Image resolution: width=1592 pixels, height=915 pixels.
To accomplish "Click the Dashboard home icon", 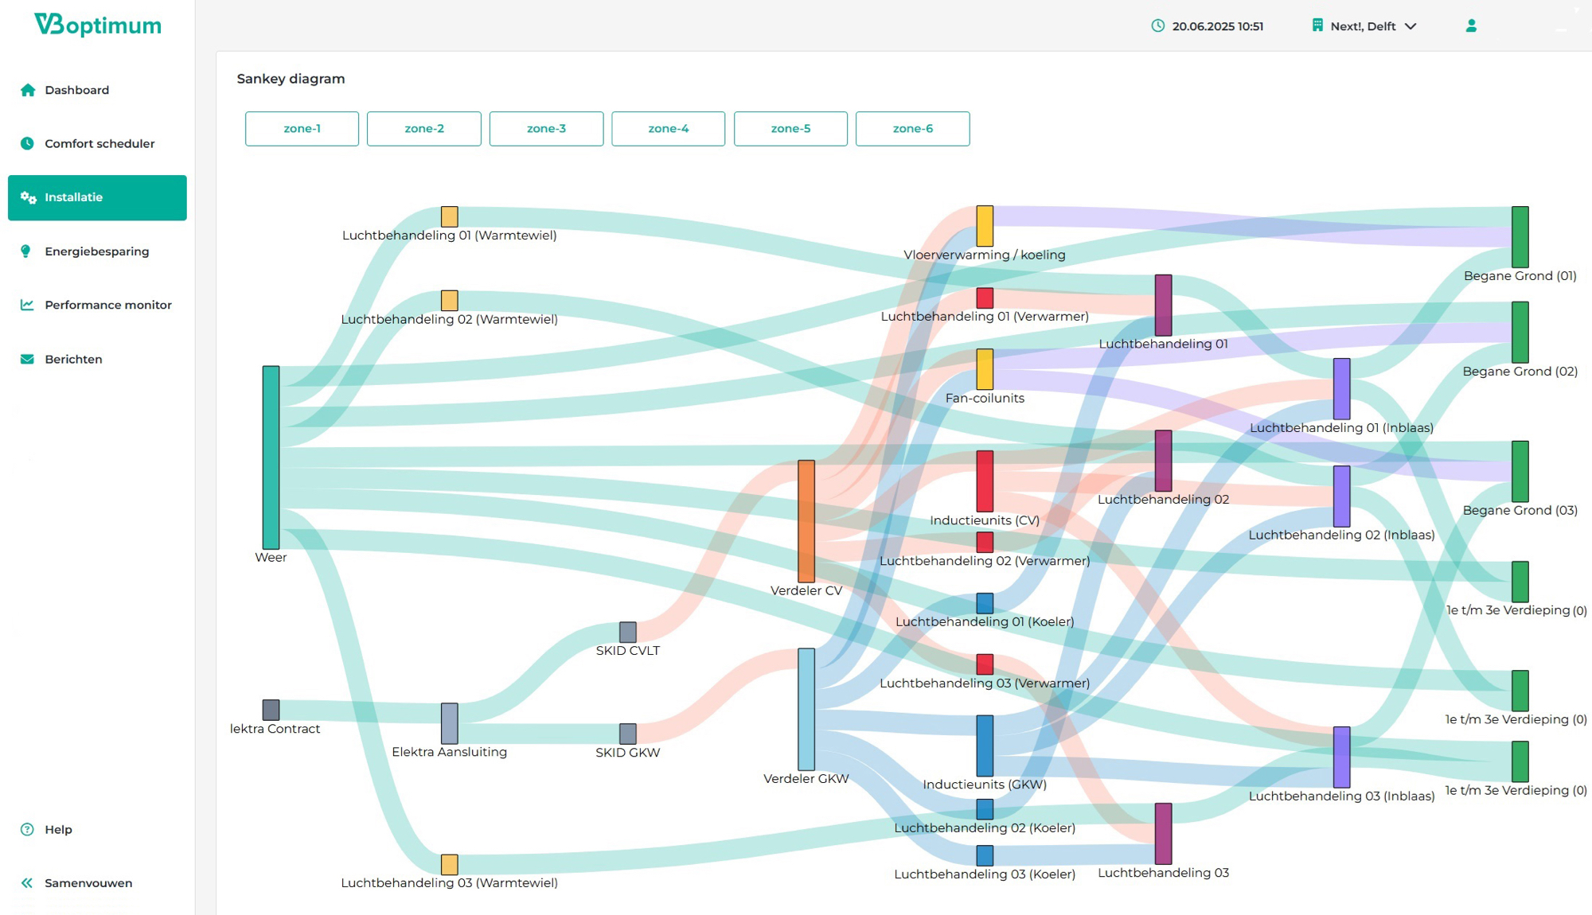I will (28, 90).
